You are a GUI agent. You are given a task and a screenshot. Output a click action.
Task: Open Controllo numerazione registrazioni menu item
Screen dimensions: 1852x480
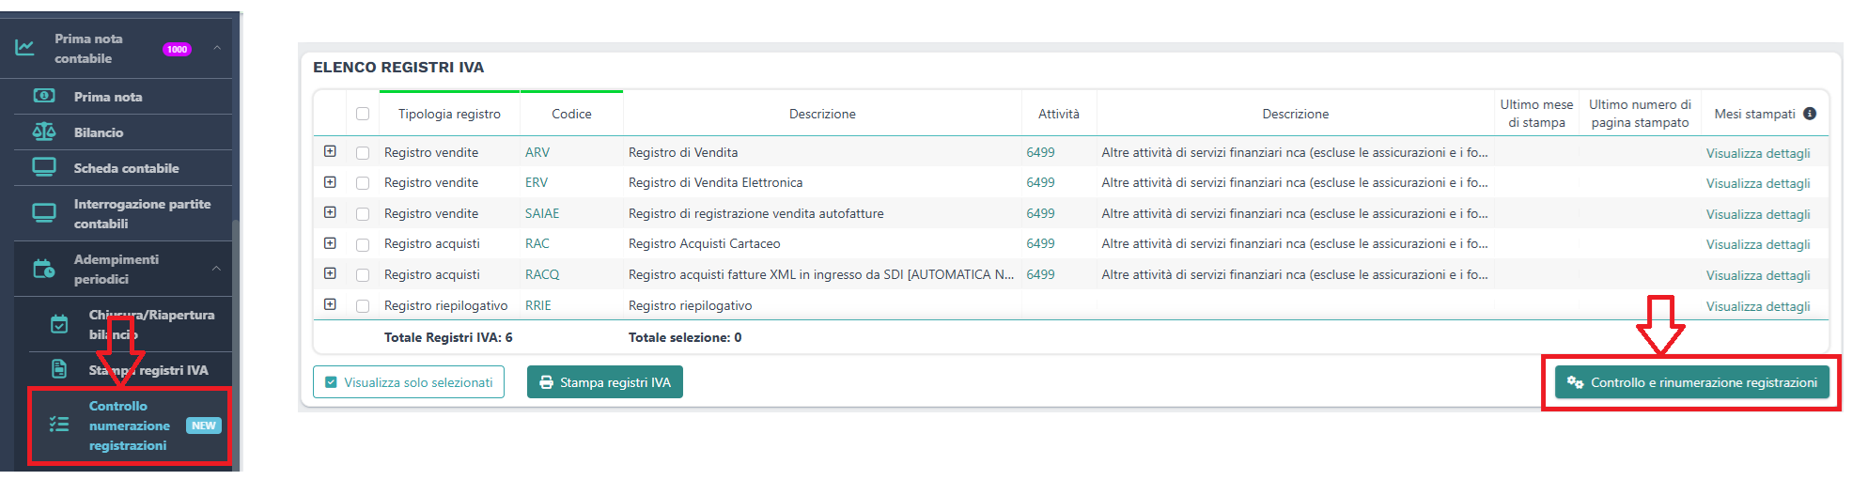(131, 426)
